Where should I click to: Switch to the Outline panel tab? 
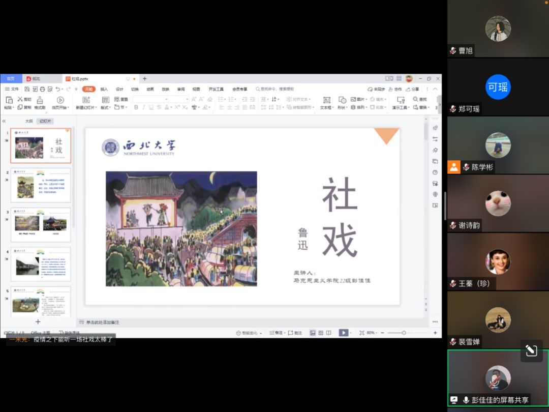click(29, 121)
